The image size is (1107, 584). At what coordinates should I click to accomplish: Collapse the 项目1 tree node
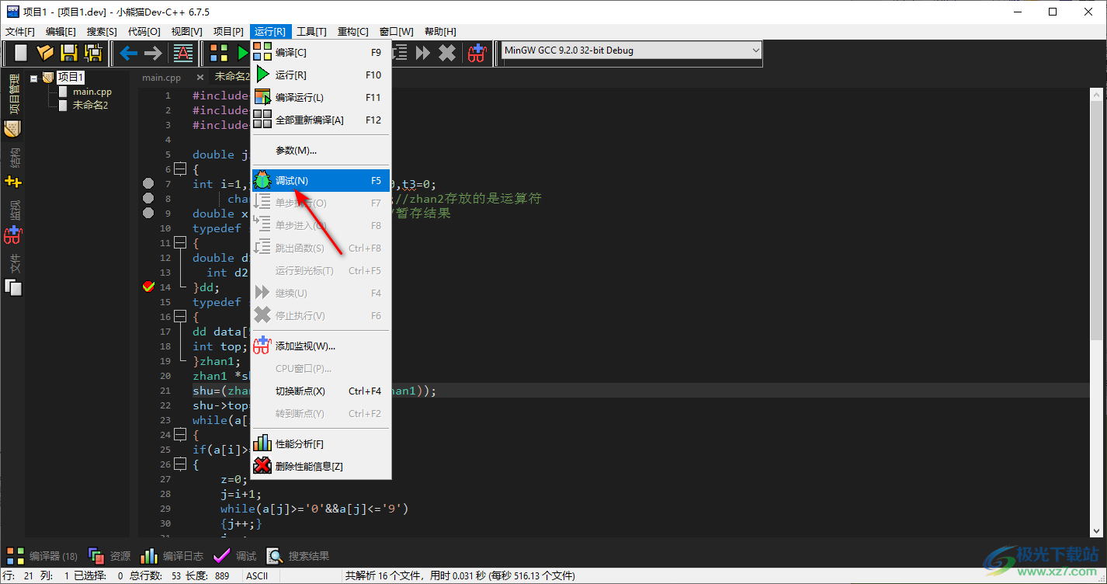33,78
